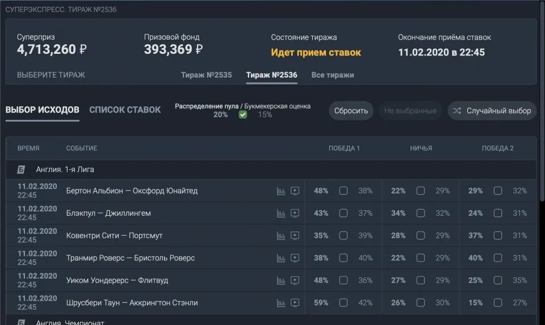545x325 pixels.
Task: Check Победа 1 for Уиком Уондерерс — Флитвуд
Action: 343,280
